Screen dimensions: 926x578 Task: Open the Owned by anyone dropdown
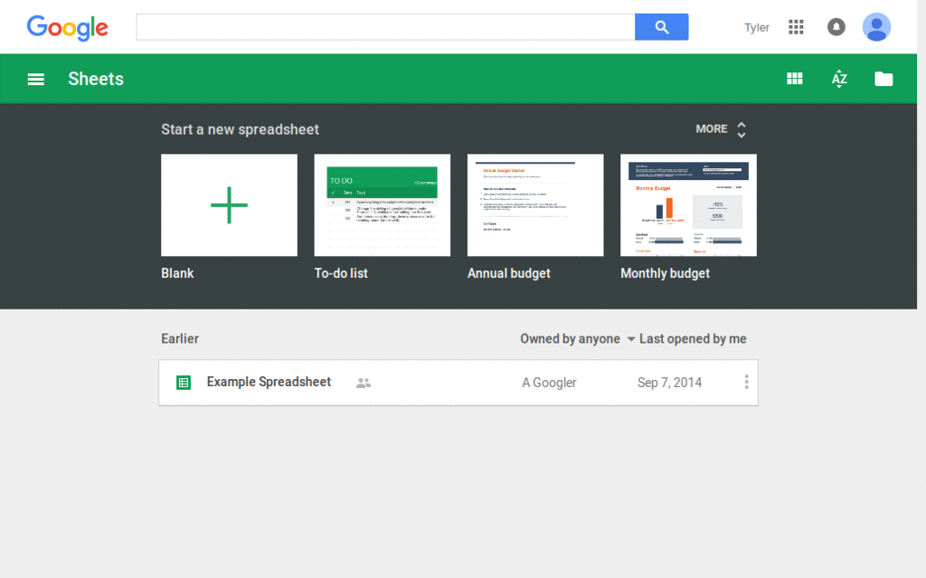coord(577,338)
